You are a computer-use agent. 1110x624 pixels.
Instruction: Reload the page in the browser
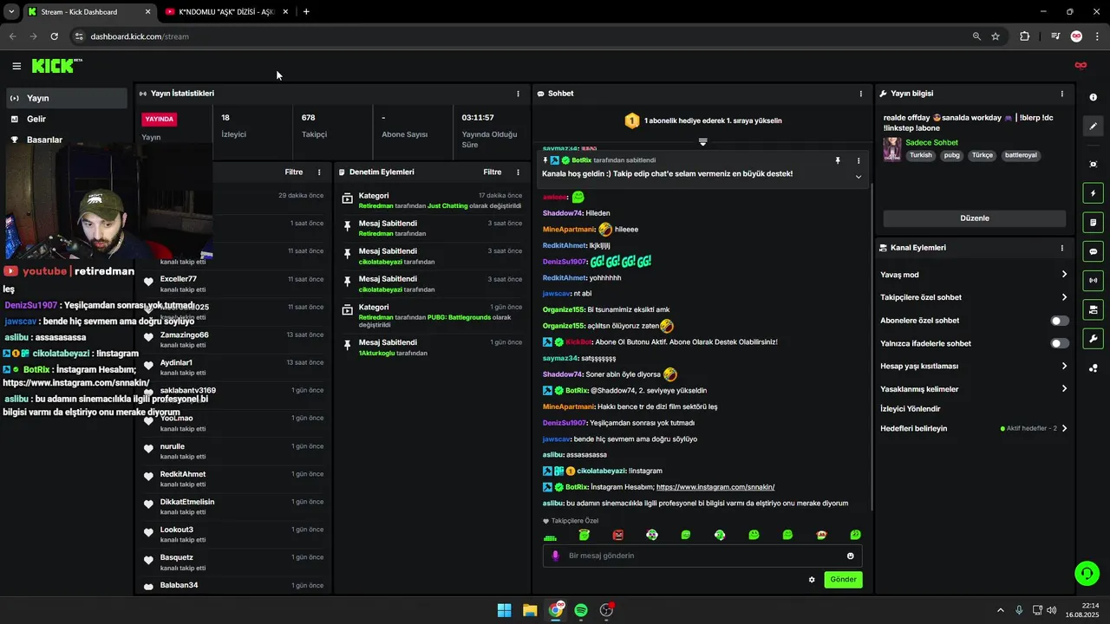(x=55, y=36)
